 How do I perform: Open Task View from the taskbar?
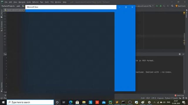click(x=64, y=102)
